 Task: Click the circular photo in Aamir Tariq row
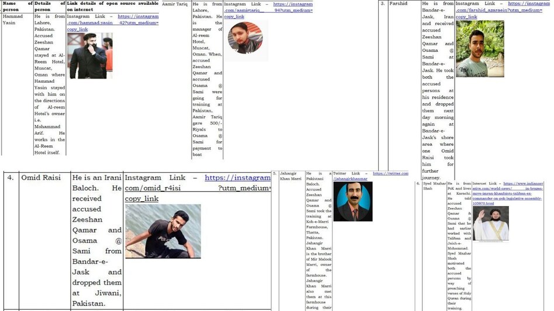pyautogui.click(x=245, y=38)
